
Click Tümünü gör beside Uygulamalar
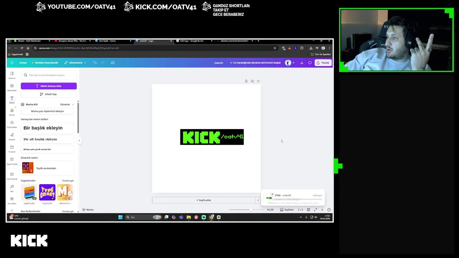click(68, 181)
